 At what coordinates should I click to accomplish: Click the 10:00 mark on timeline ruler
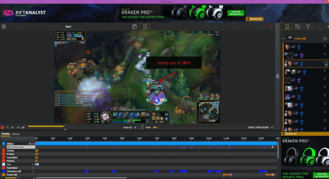(208, 139)
